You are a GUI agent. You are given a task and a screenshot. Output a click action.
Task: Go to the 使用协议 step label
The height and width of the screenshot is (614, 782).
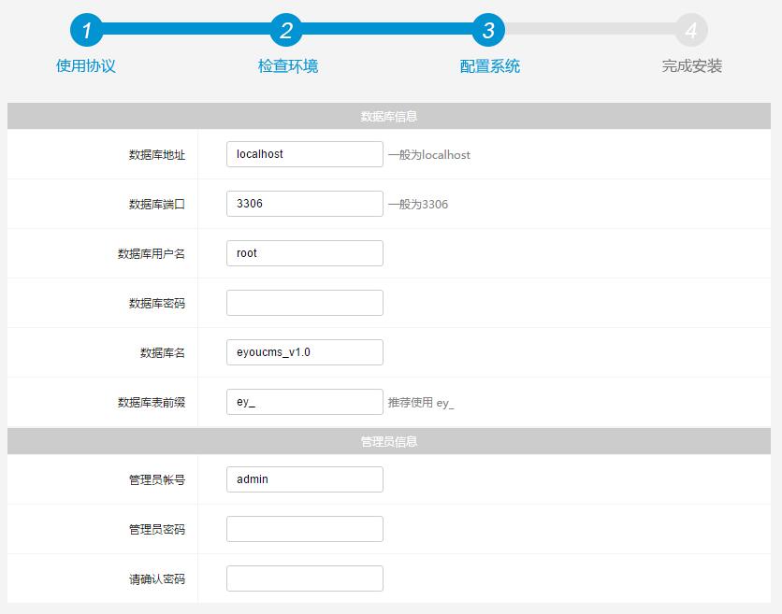pos(86,66)
